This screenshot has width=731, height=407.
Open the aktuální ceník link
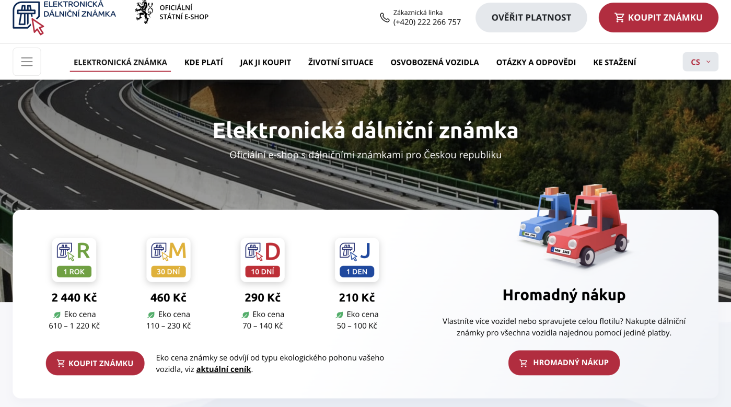(x=224, y=369)
